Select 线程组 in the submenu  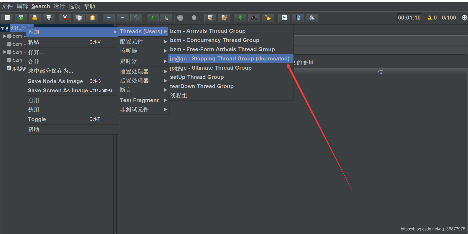[x=231, y=95]
